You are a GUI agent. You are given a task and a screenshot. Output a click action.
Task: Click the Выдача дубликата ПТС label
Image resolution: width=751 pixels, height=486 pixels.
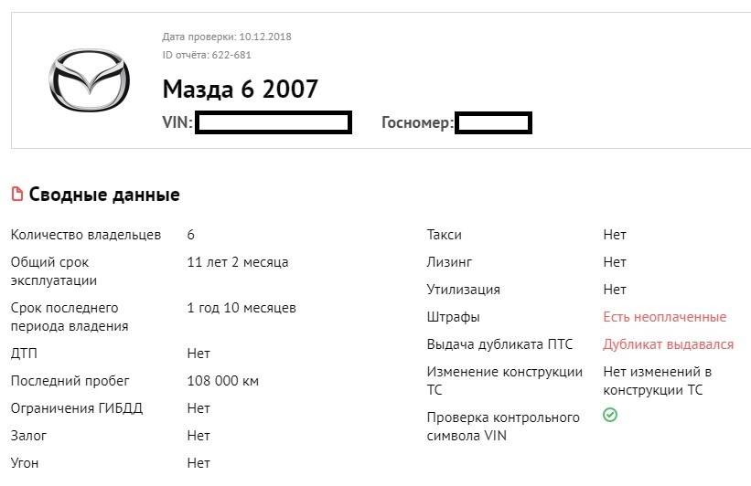[499, 344]
